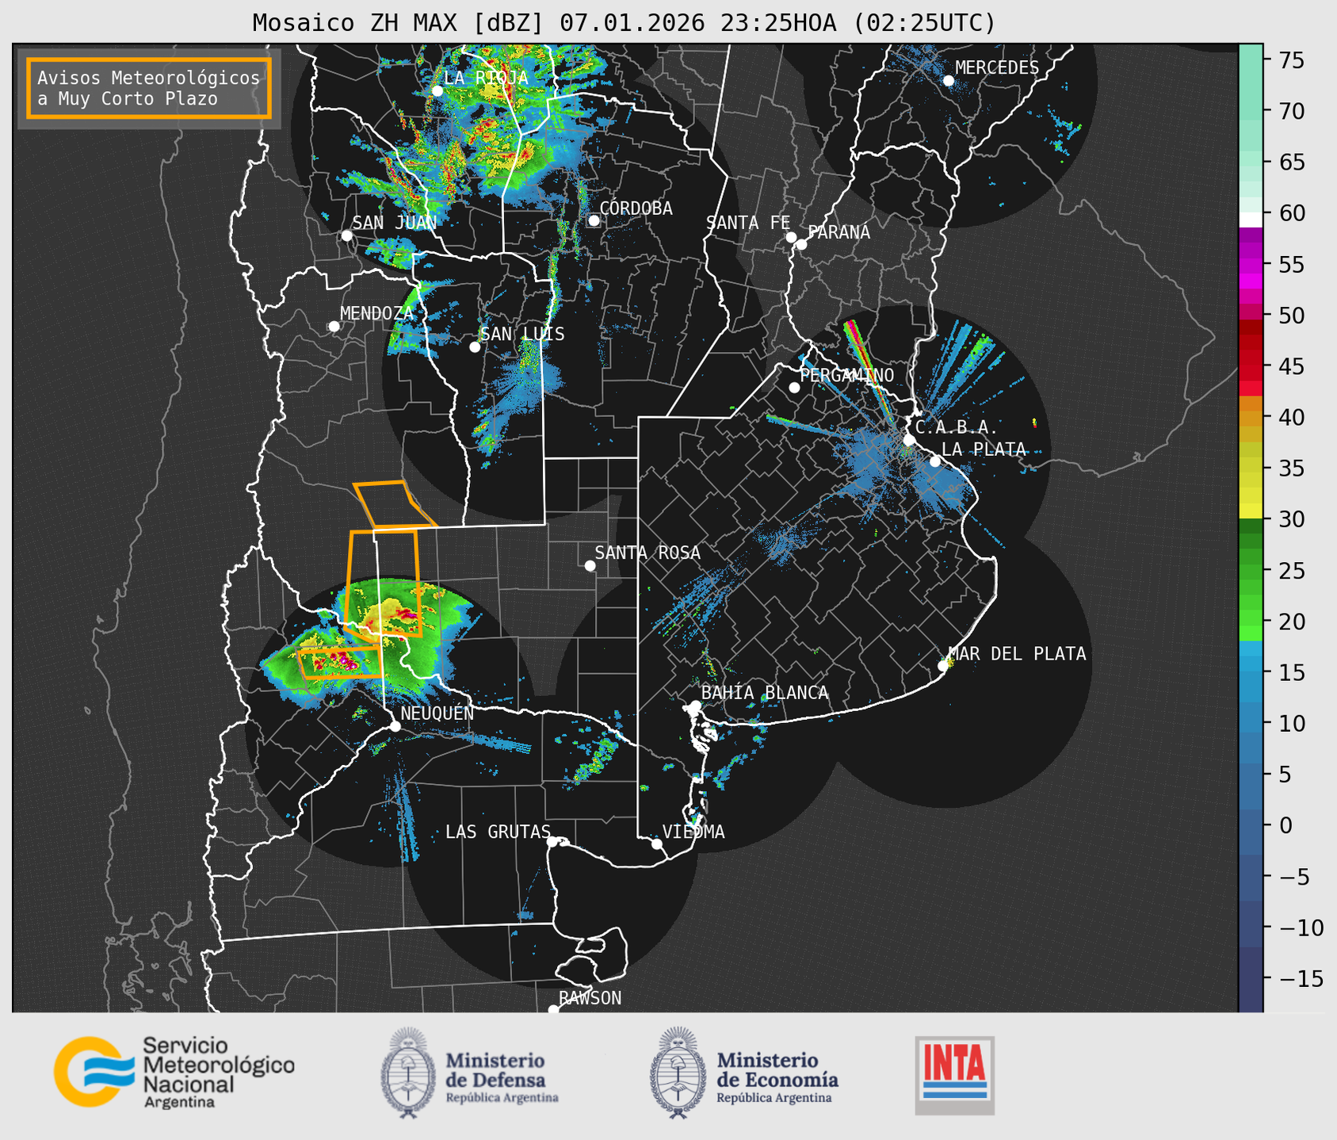
Task: Select the PERGAMINO city marker
Action: (x=794, y=388)
